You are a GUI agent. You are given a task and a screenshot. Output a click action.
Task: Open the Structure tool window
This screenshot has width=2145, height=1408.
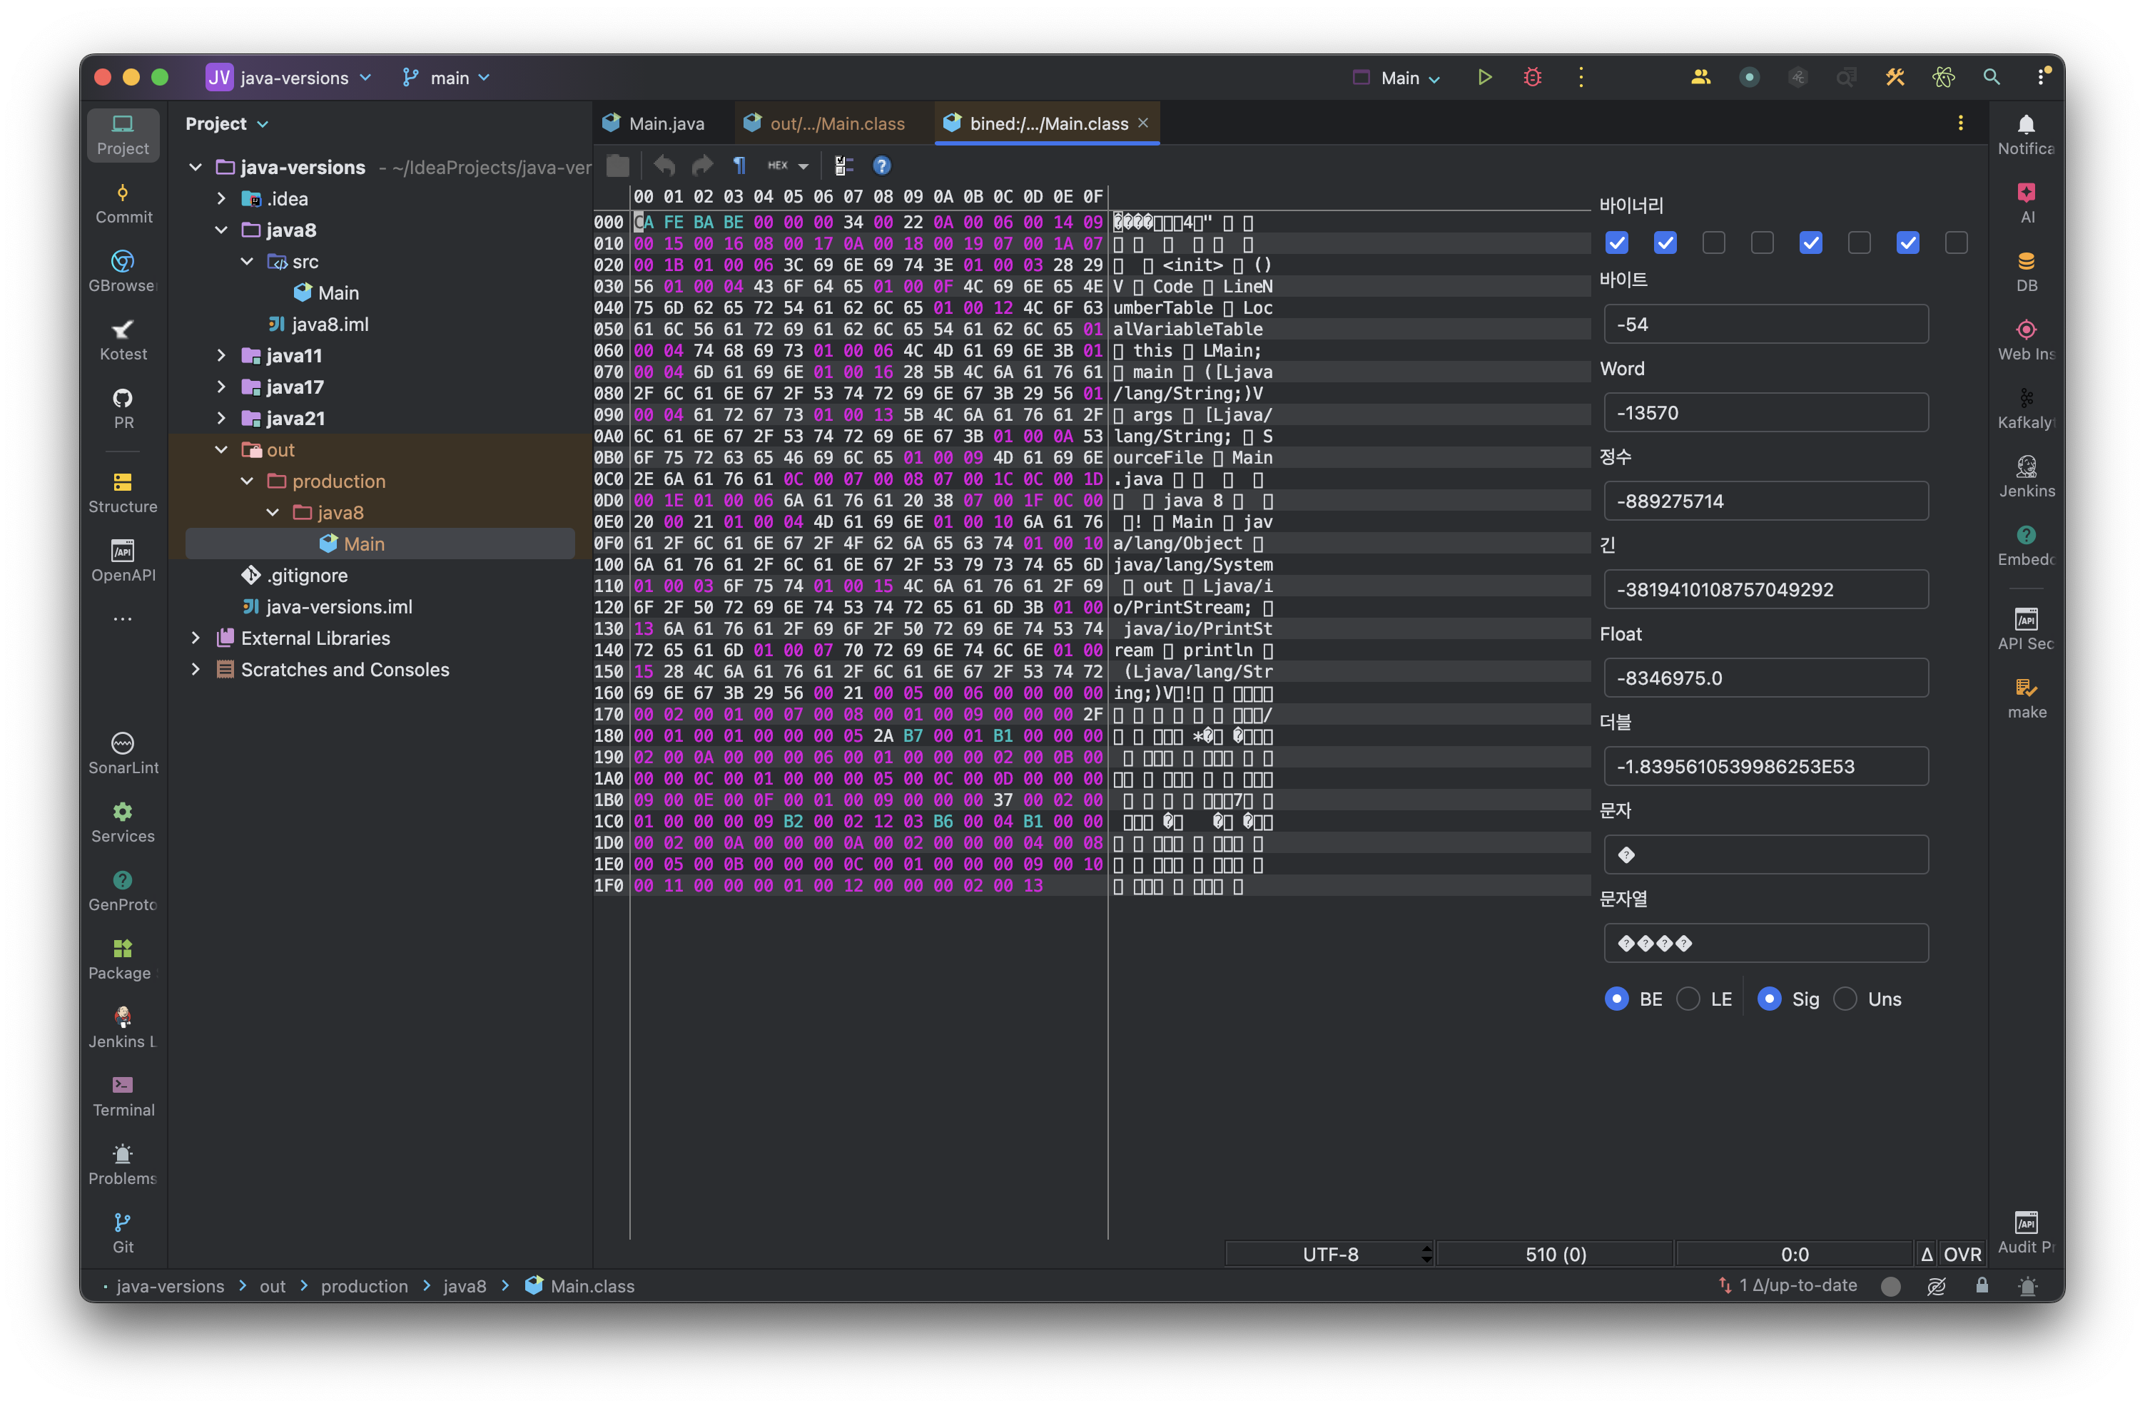point(123,492)
